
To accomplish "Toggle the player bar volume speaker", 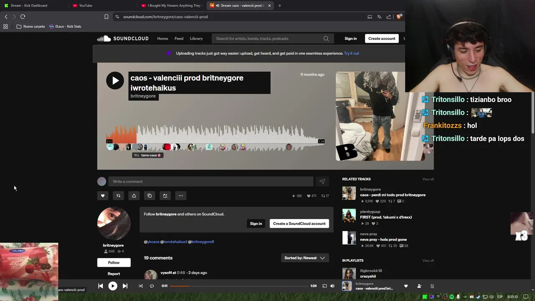I will pos(332,286).
